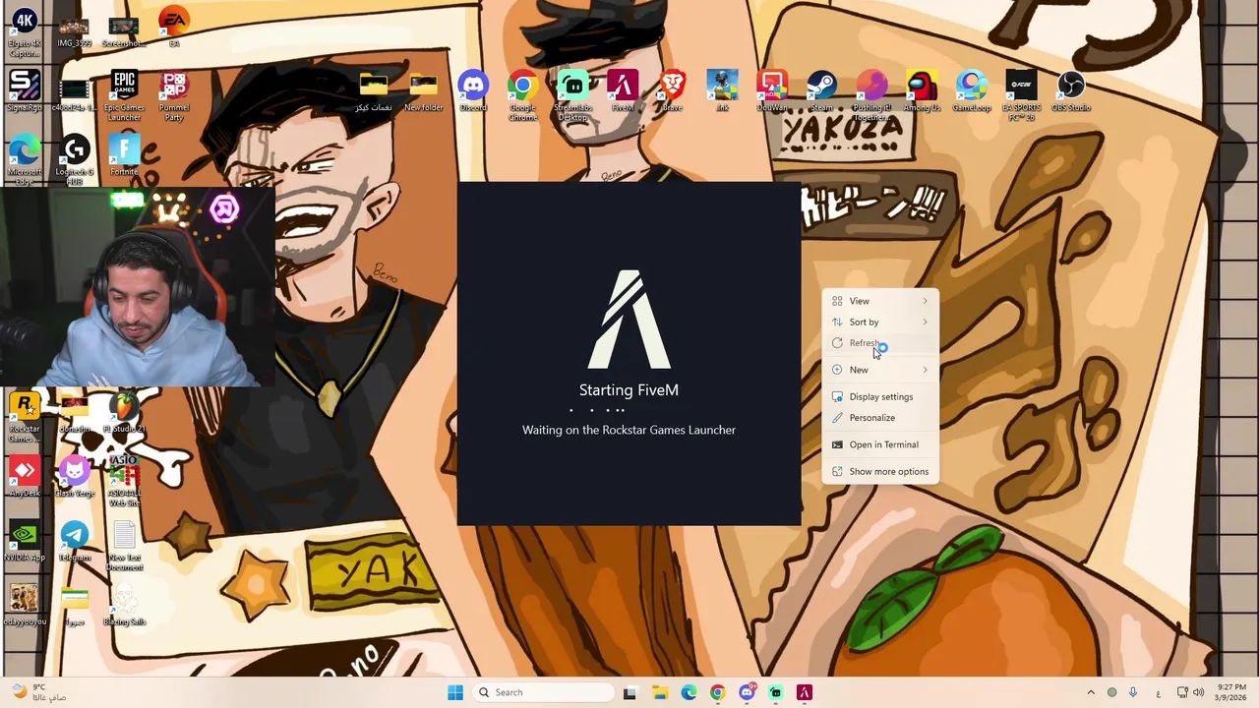Select the Screenshot file thumbnail on desktop
This screenshot has height=708, width=1259.
pyautogui.click(x=124, y=30)
